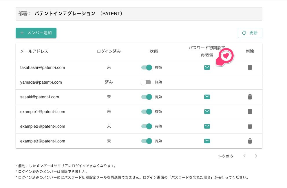Select the yamada@patent-i.com email cell

pyautogui.click(x=41, y=82)
